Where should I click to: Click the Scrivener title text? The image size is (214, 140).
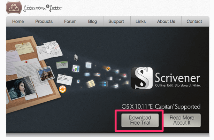tap(178, 78)
